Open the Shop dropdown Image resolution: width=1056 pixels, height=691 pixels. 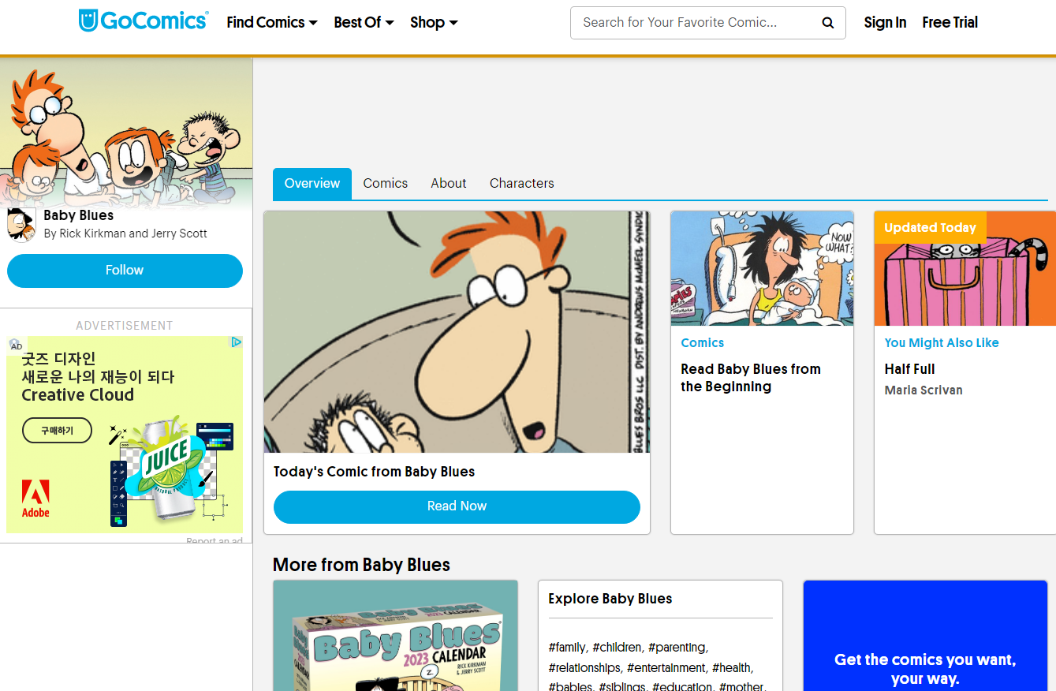tap(434, 23)
